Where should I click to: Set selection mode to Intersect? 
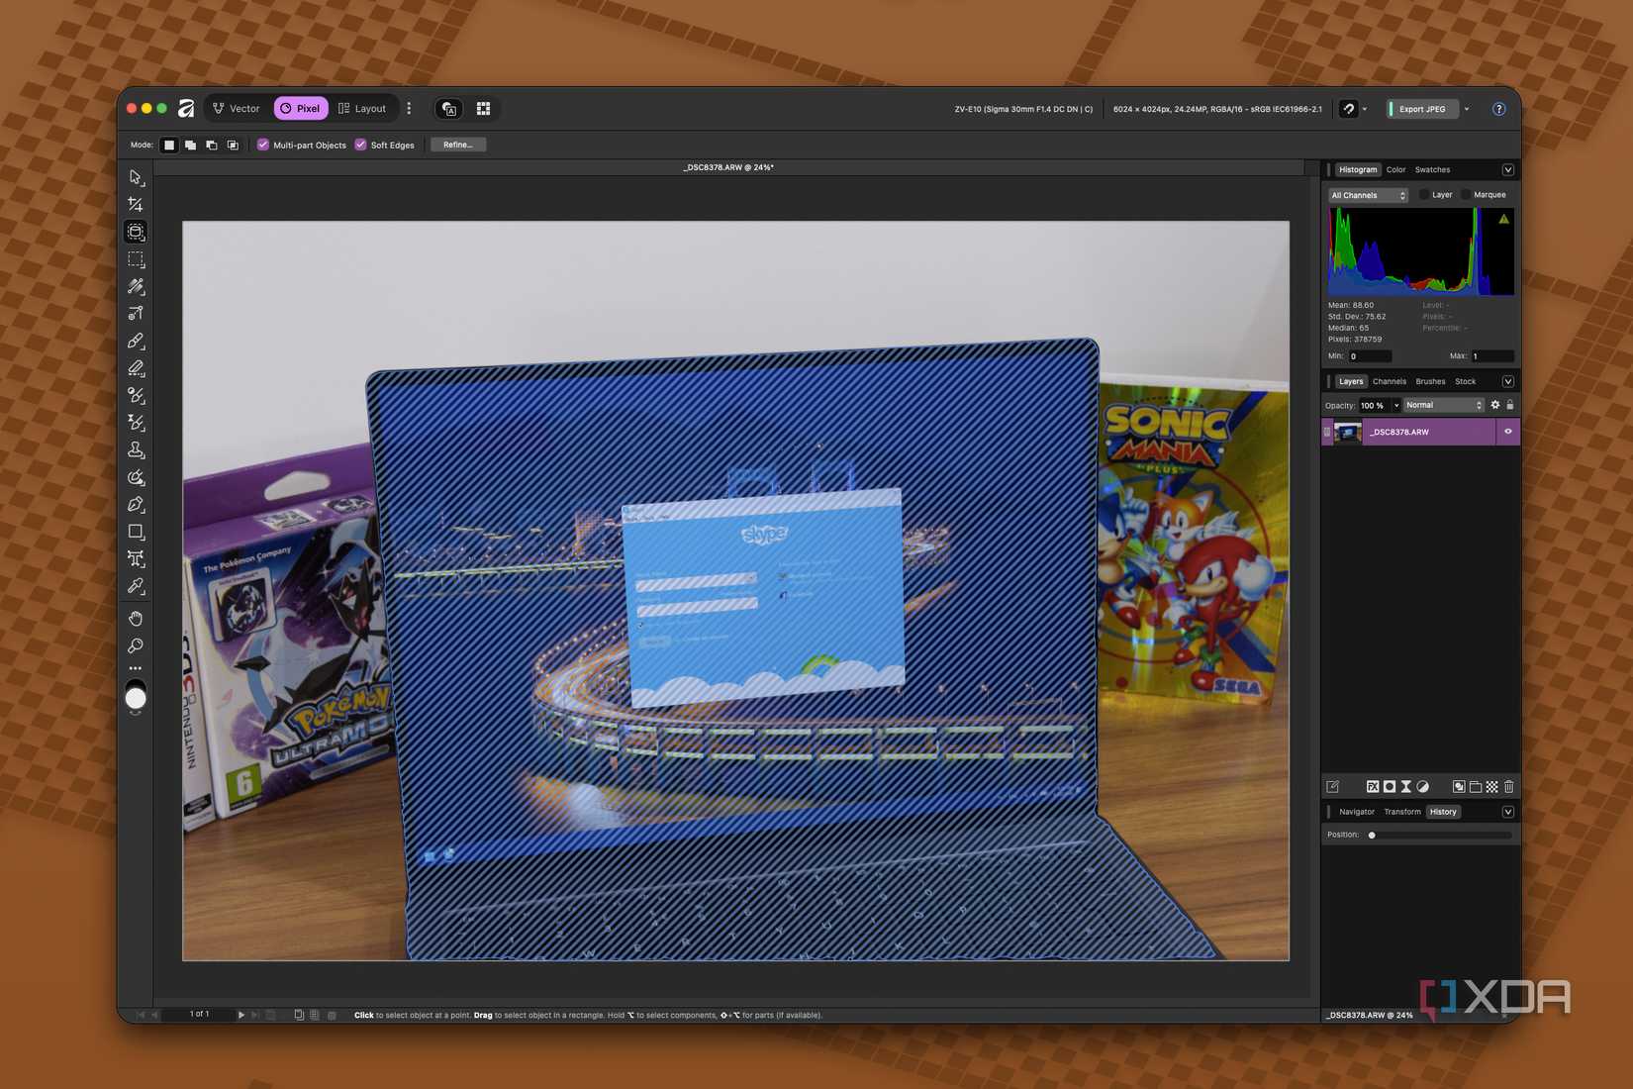click(233, 145)
